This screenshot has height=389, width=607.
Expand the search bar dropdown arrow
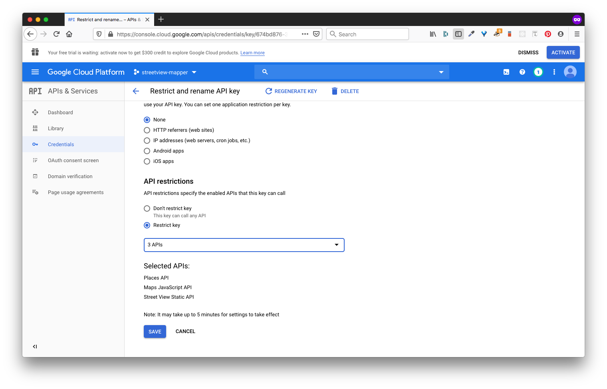441,72
